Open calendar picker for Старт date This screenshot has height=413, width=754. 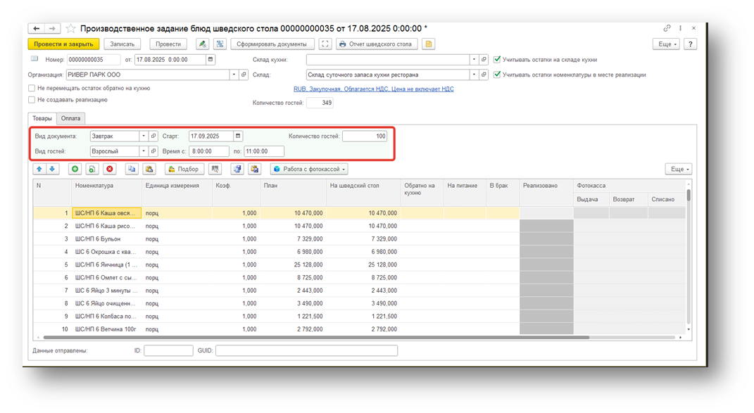(238, 136)
